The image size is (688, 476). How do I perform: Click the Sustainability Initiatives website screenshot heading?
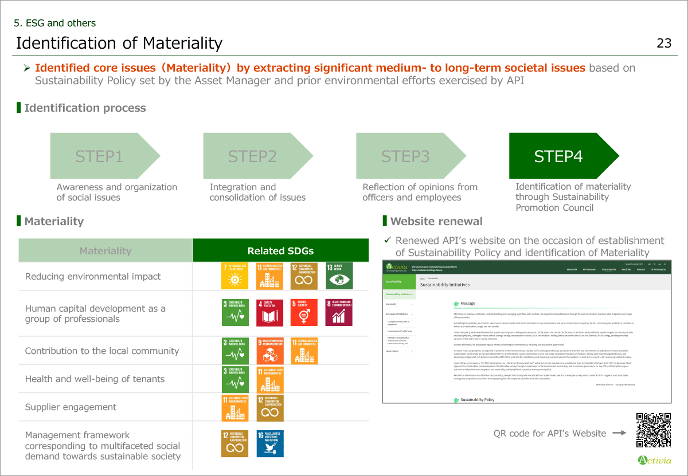[445, 284]
